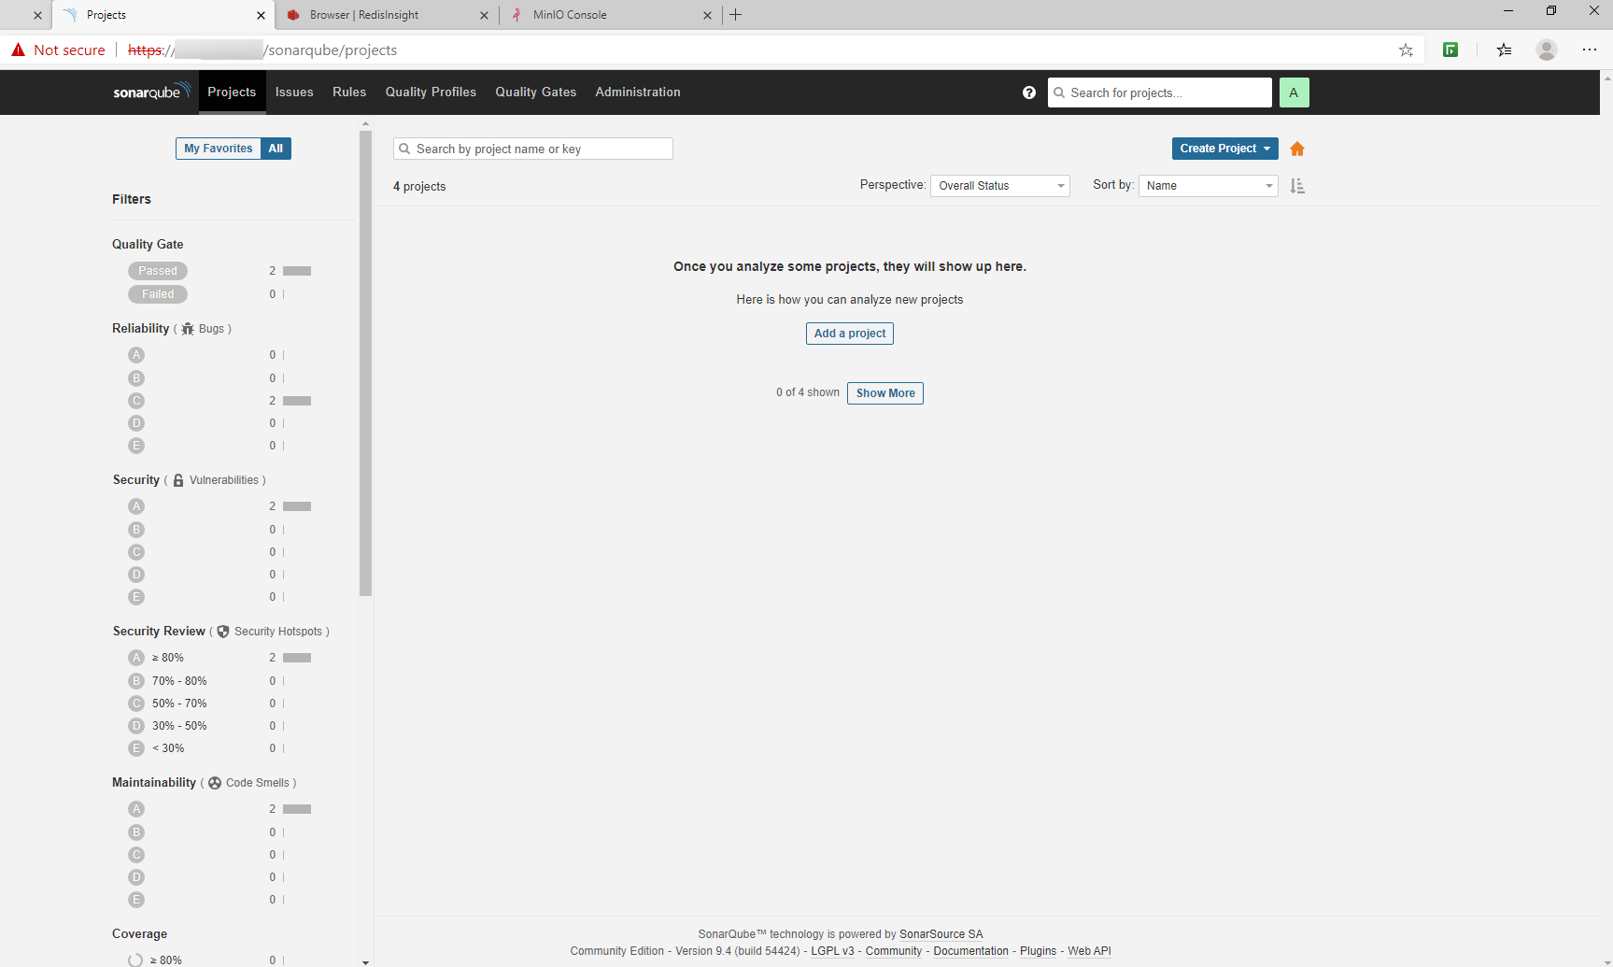This screenshot has width=1613, height=967.
Task: Switch to Browser | RedisInsight browser tab
Action: click(387, 15)
